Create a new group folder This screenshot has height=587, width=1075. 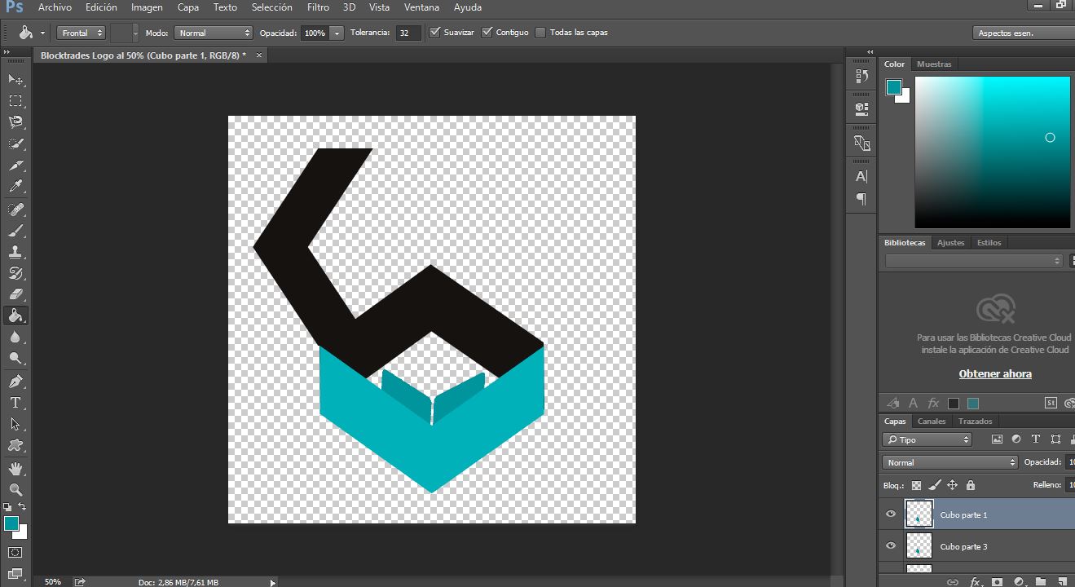coord(1041,581)
